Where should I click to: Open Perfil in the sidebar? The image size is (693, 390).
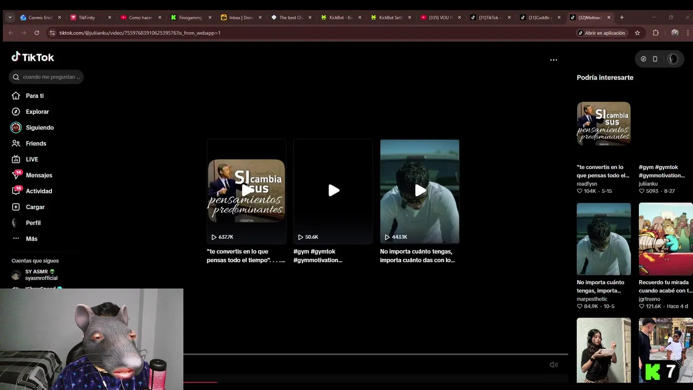click(33, 223)
